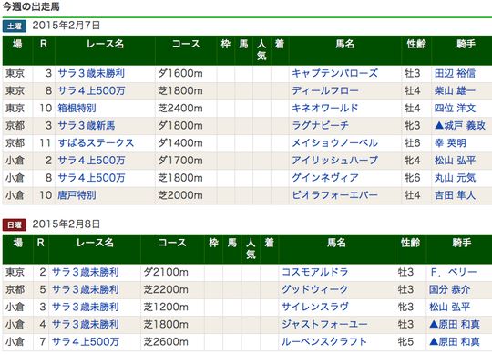
Task: Open the すばるステークス race link
Action: 96,143
